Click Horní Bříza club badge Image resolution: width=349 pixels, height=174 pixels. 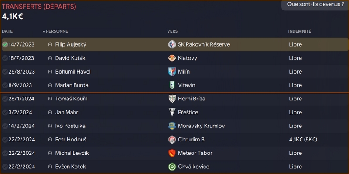pos(171,99)
